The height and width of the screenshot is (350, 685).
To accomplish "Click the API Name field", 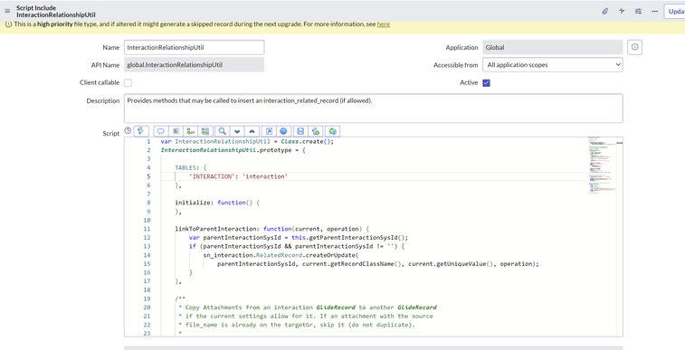I will (x=194, y=65).
